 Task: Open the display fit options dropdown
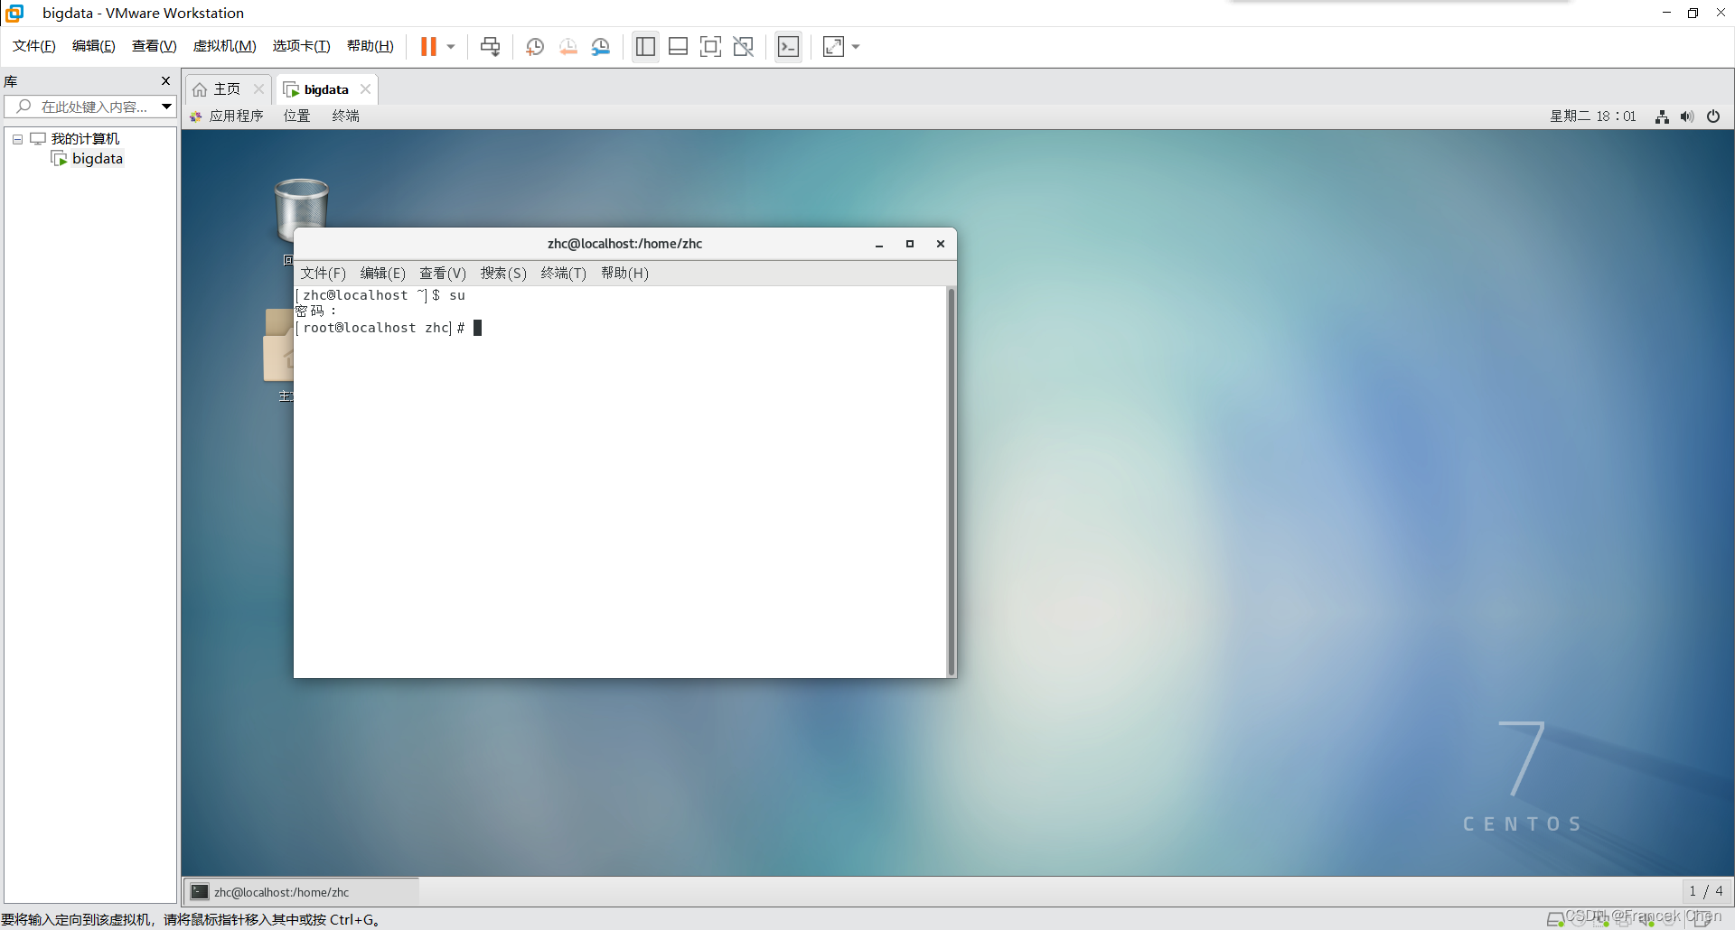(x=856, y=46)
